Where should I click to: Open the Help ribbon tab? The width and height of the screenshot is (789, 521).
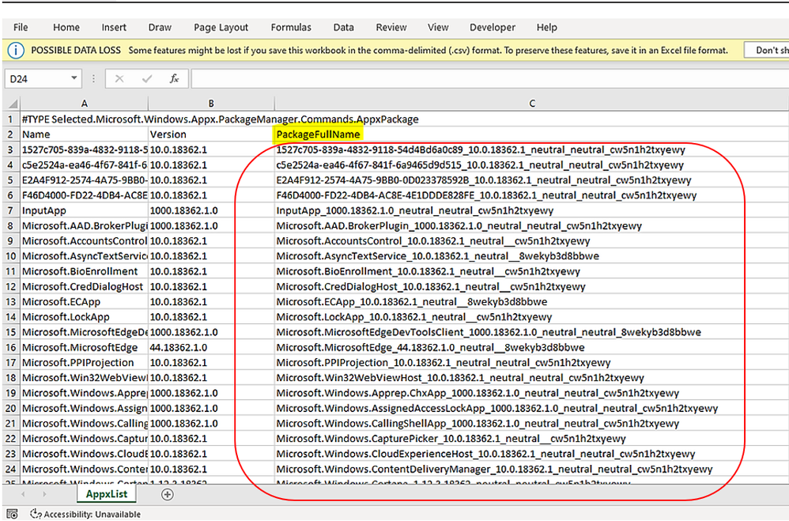[546, 28]
